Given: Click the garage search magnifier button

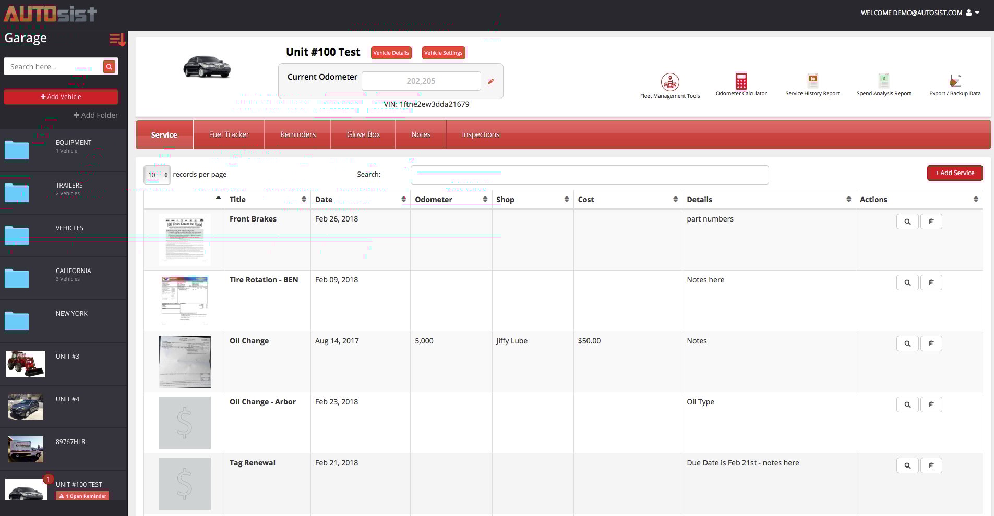Looking at the screenshot, I should (x=109, y=67).
